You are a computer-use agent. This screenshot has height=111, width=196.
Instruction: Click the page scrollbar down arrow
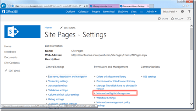[191, 104]
